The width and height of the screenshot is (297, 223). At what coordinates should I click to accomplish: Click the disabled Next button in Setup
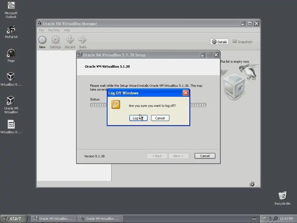[x=178, y=156]
